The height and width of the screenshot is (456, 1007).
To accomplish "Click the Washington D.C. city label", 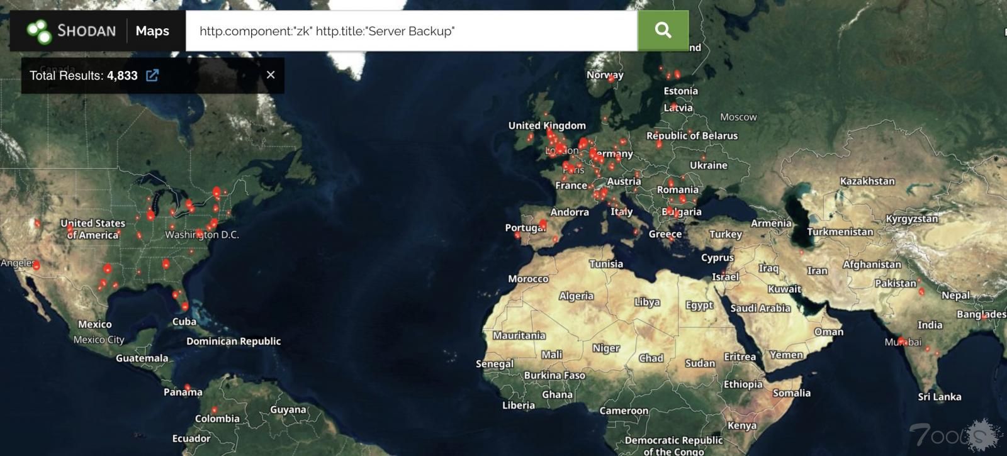I will click(x=201, y=235).
